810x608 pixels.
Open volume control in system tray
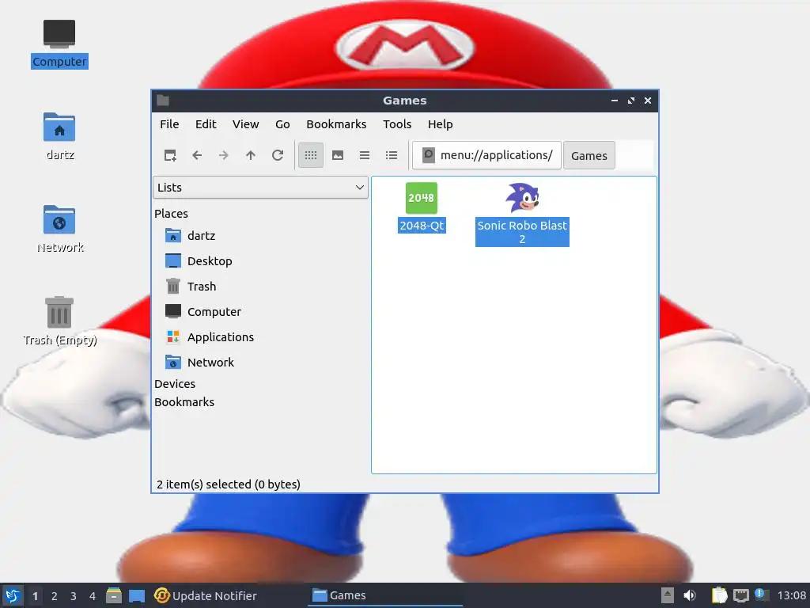point(690,595)
